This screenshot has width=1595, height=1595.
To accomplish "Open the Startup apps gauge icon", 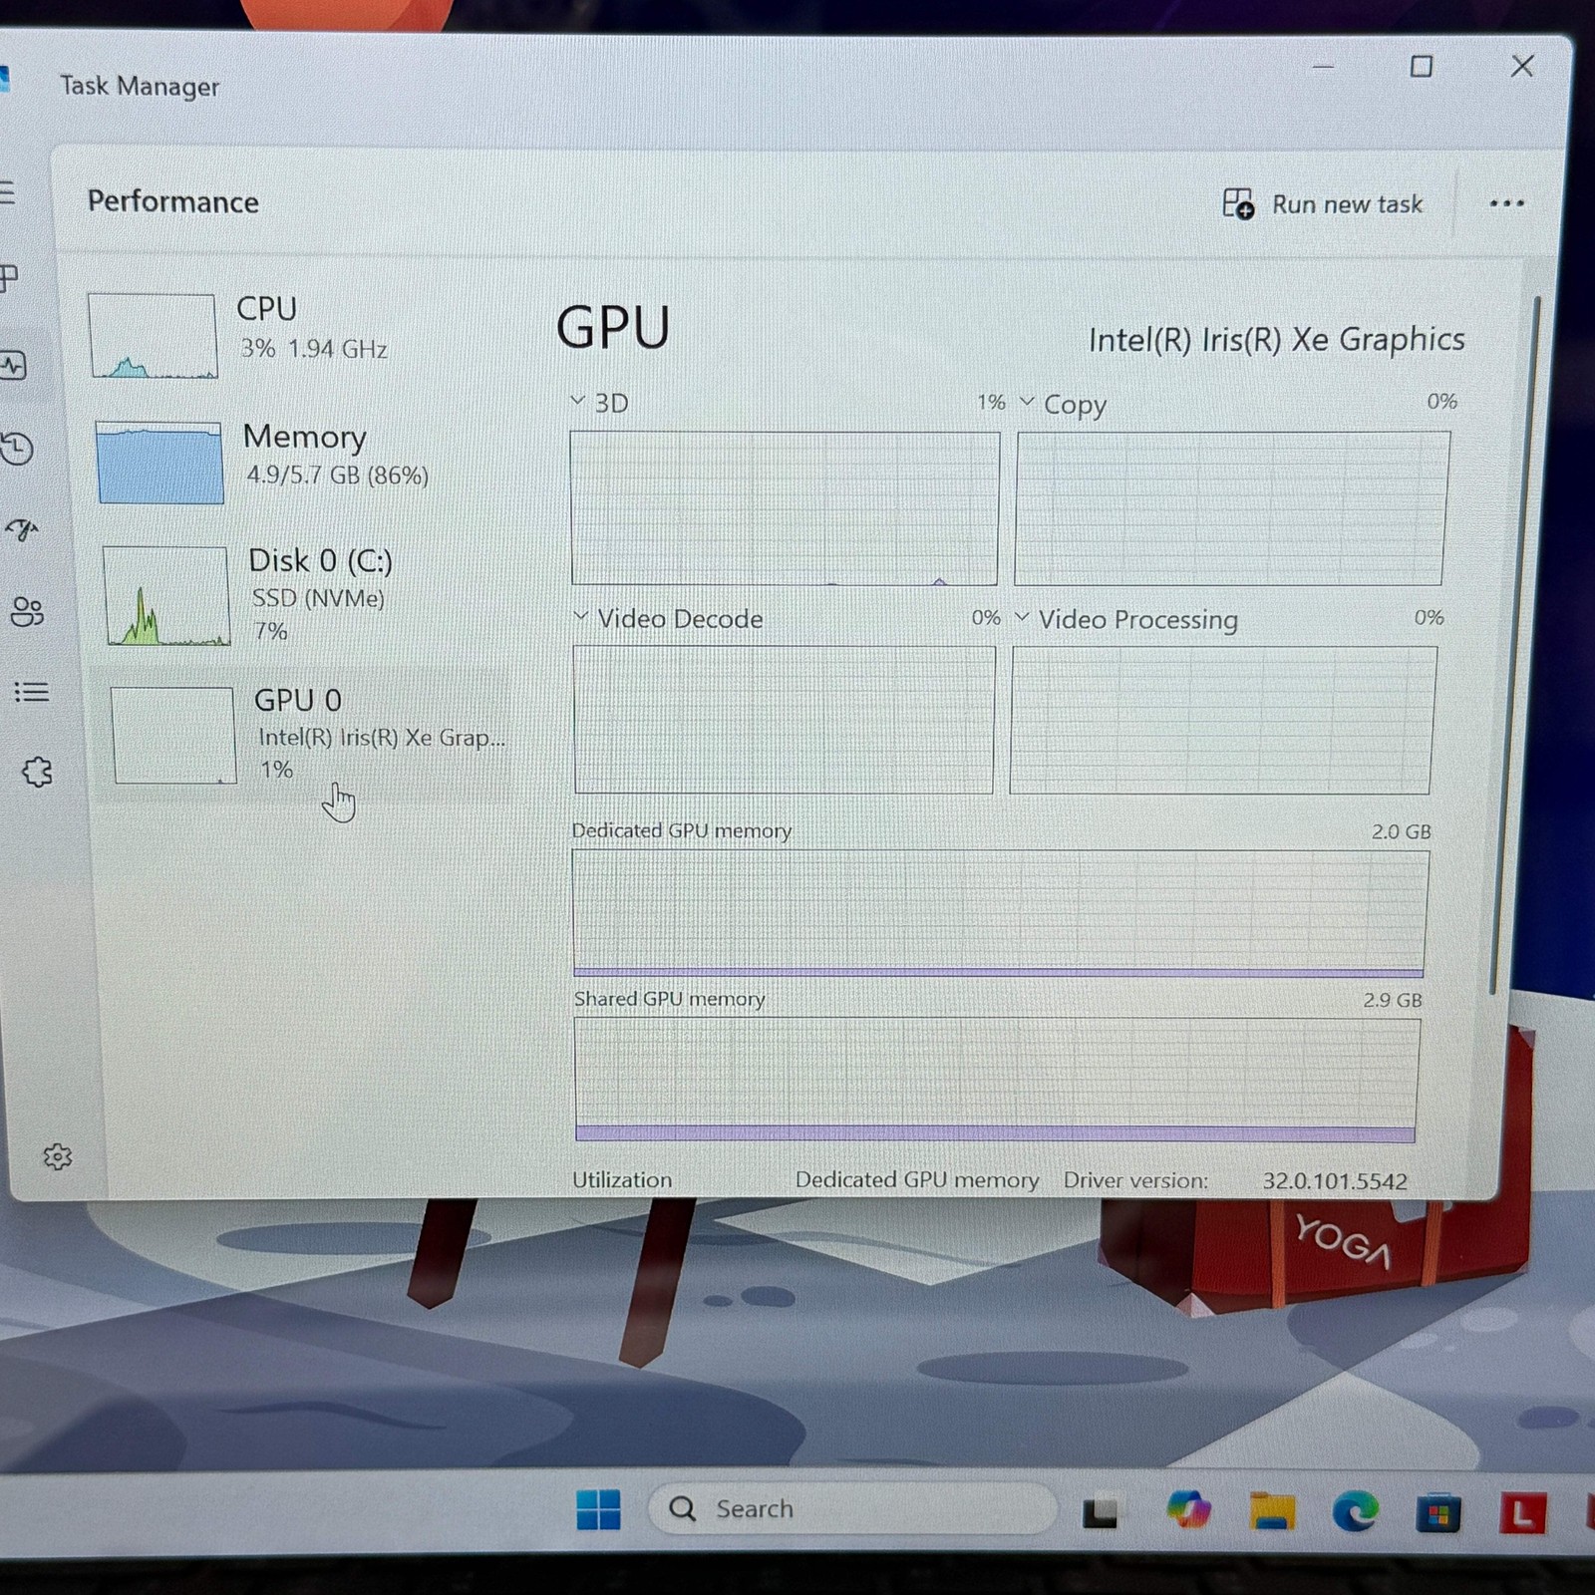I will (22, 529).
